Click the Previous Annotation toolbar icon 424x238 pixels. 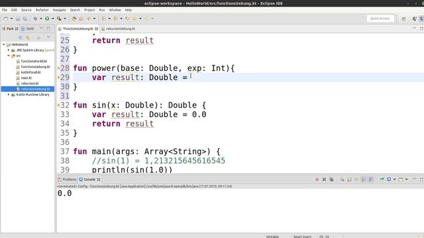pos(115,19)
